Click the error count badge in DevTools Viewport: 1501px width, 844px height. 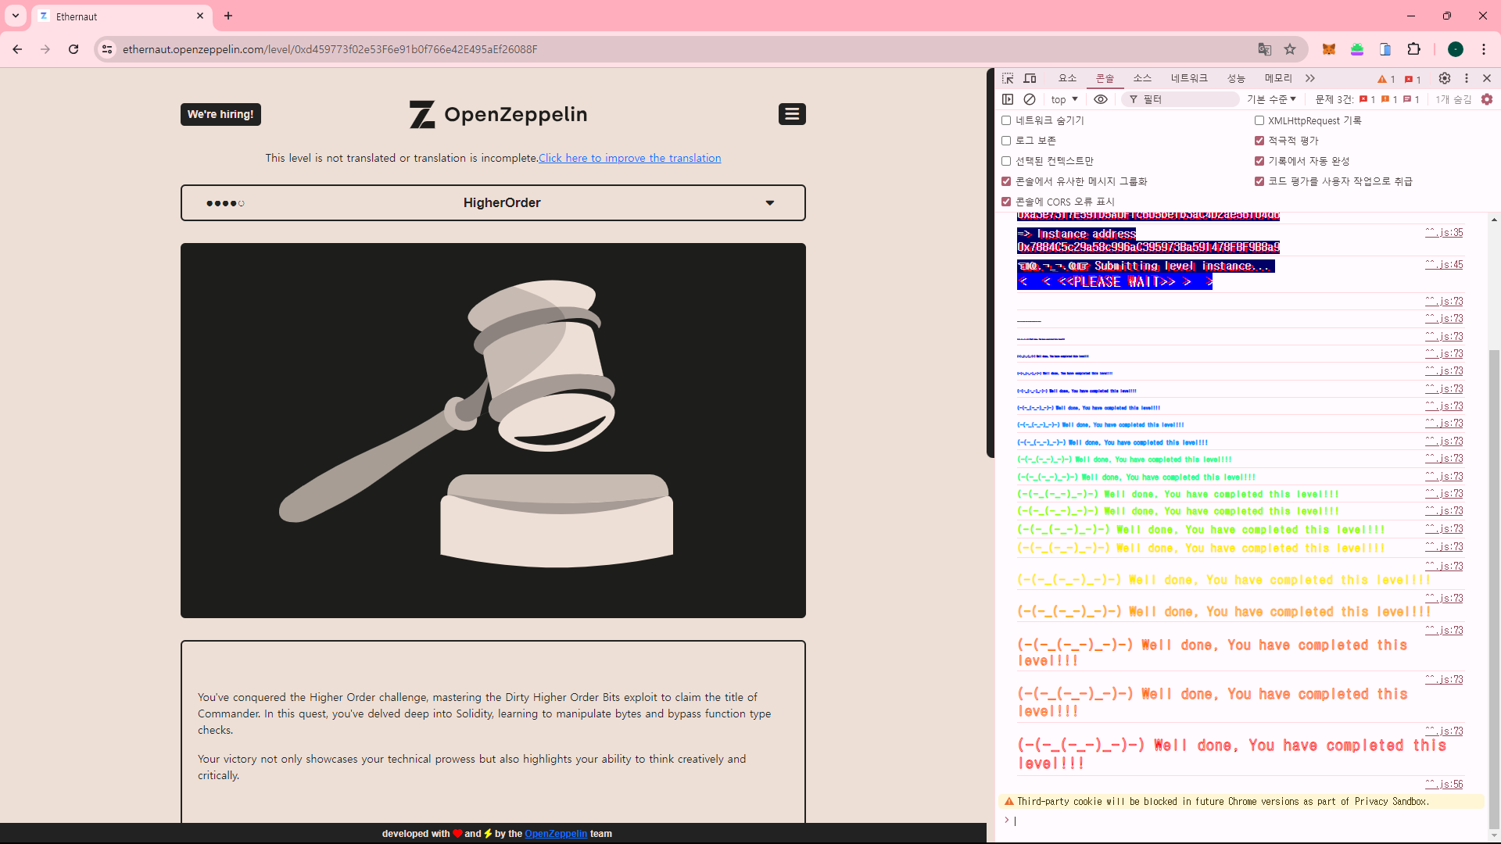(x=1413, y=79)
